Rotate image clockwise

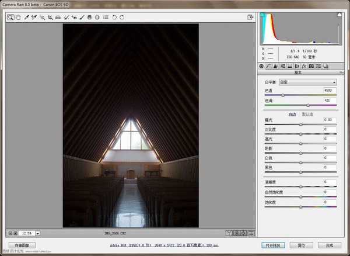click(122, 18)
